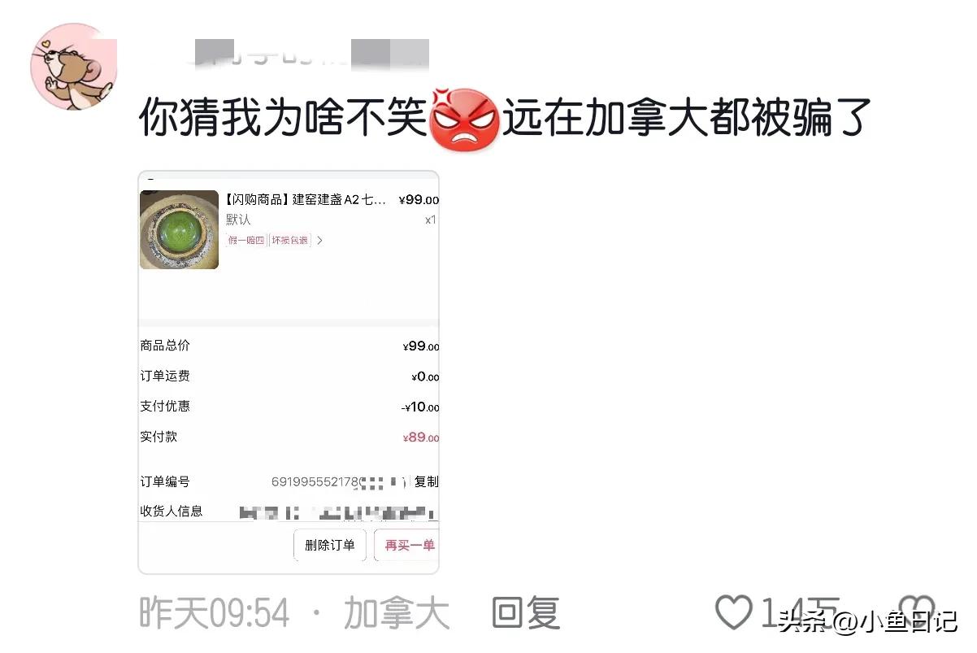Click 复制 to copy order number
This screenshot has width=977, height=653.
(x=426, y=481)
